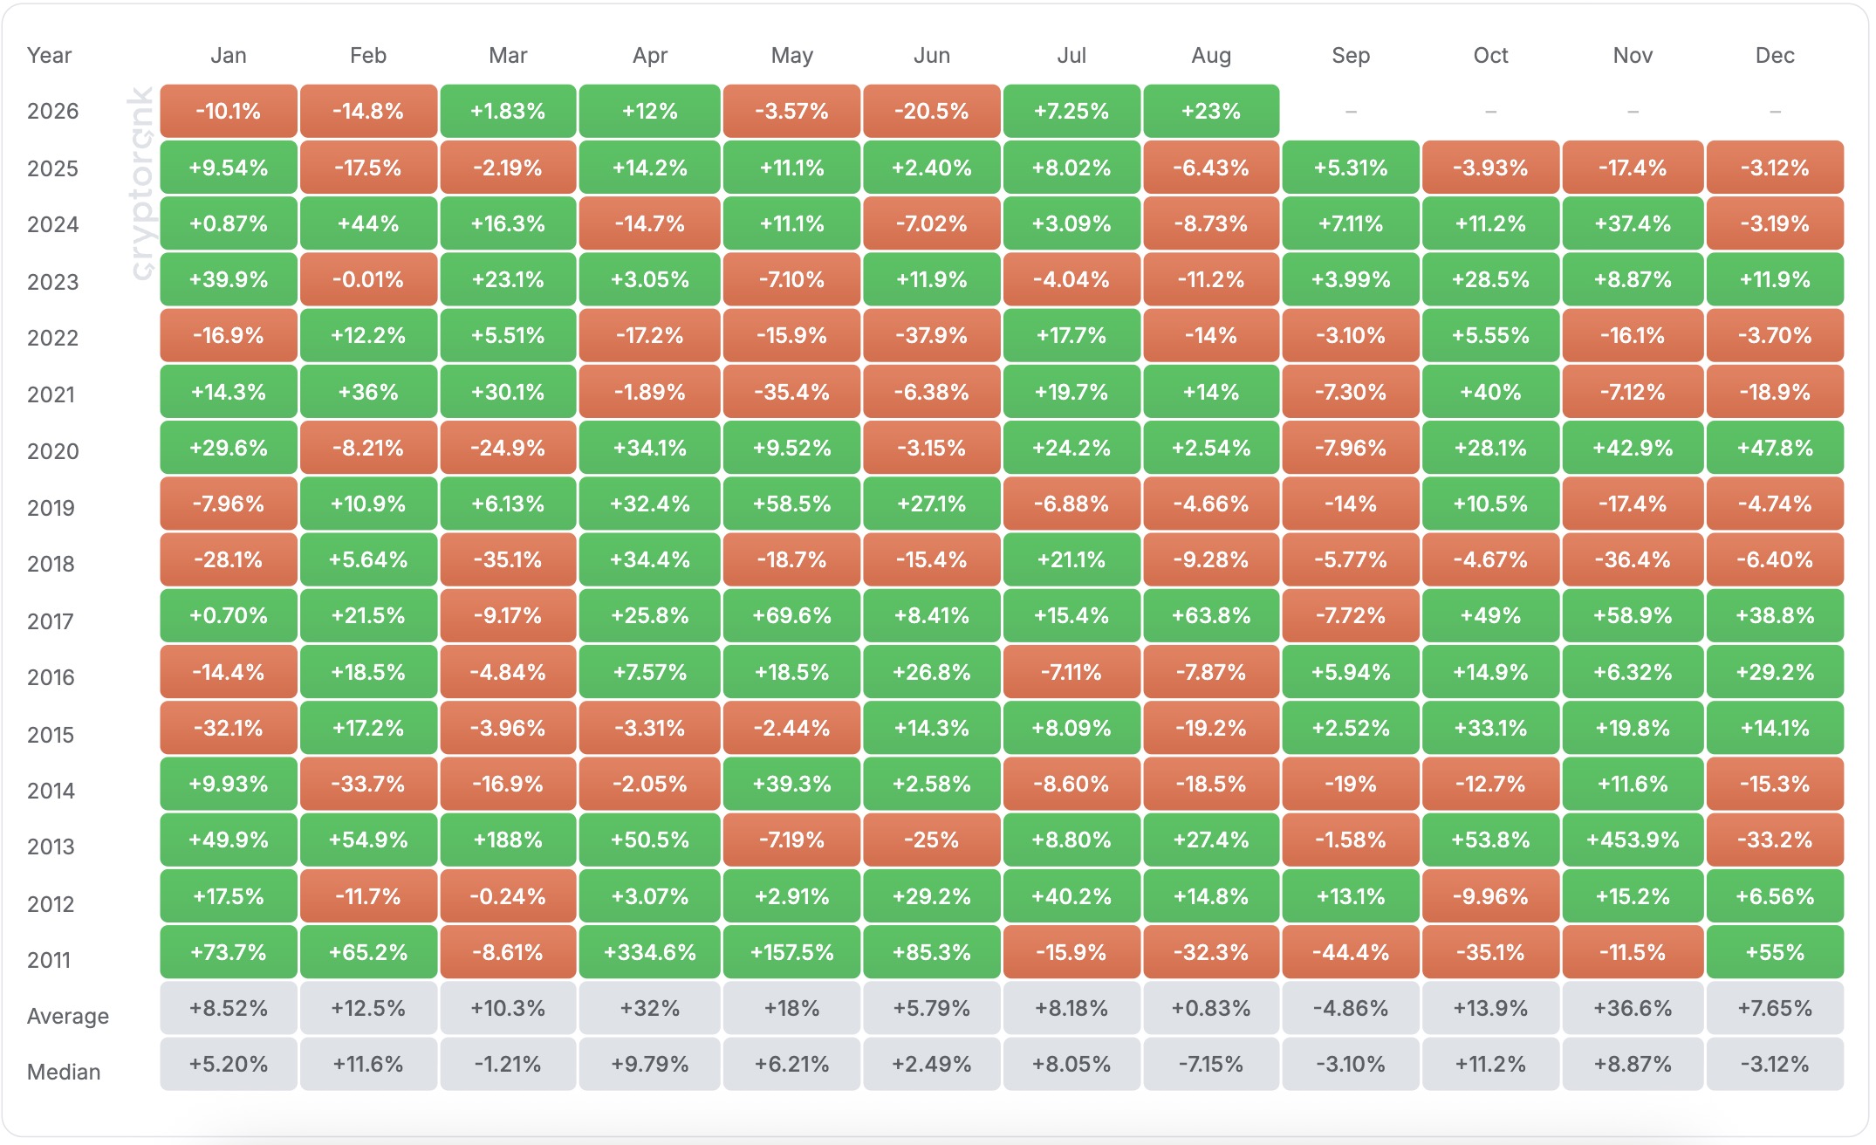The image size is (1876, 1145).
Task: Select the 2026 Aug +23% cell
Action: click(1211, 111)
